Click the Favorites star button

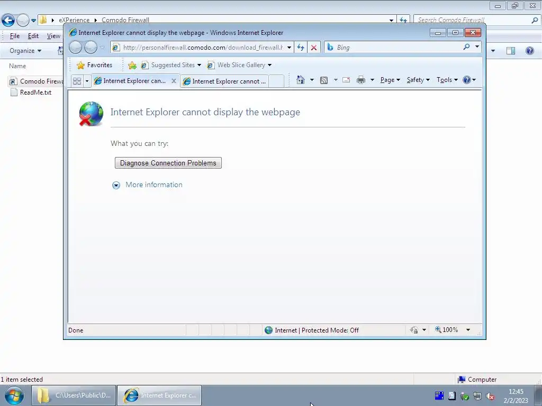tap(94, 65)
